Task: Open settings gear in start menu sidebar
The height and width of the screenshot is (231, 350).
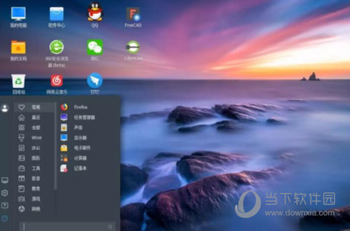Action: coord(4,193)
